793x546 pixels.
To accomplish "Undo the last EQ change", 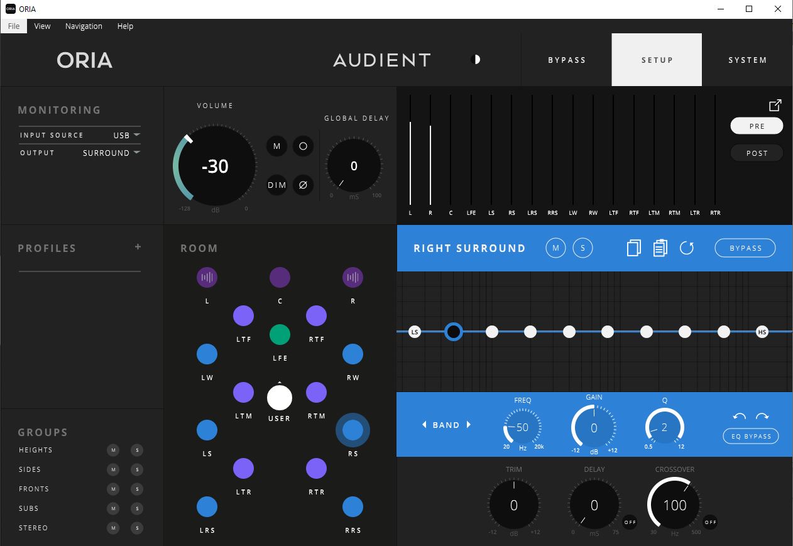I will [740, 416].
